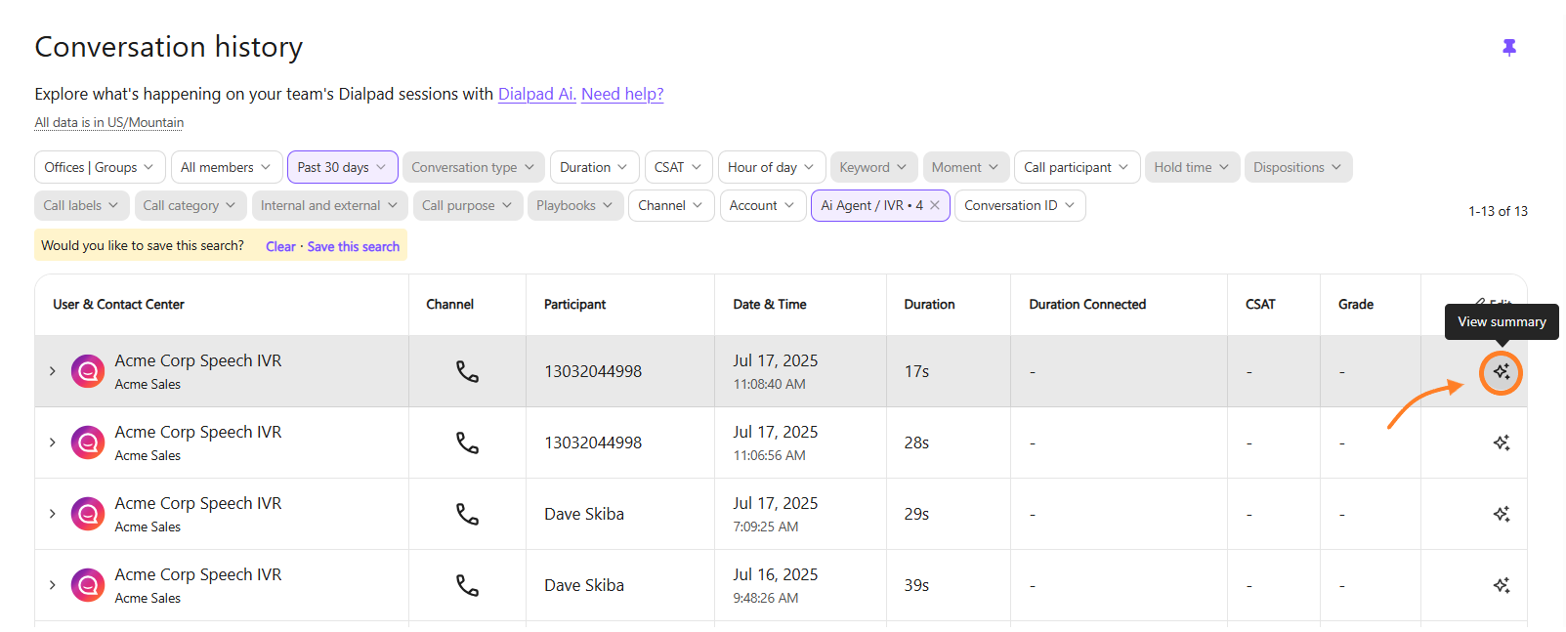Click phone channel icon in 39s row
Image resolution: width=1566 pixels, height=632 pixels.
tap(468, 586)
